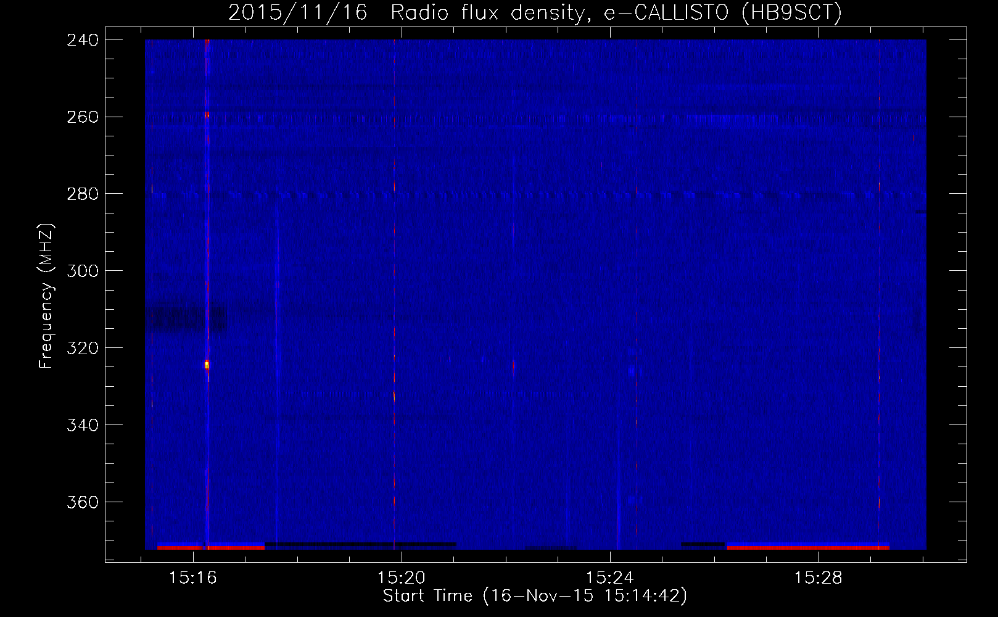Click the 'Start Time (16-Nov-15 15:14:42)' axis label
Image resolution: width=998 pixels, height=617 pixels.
coord(535,596)
